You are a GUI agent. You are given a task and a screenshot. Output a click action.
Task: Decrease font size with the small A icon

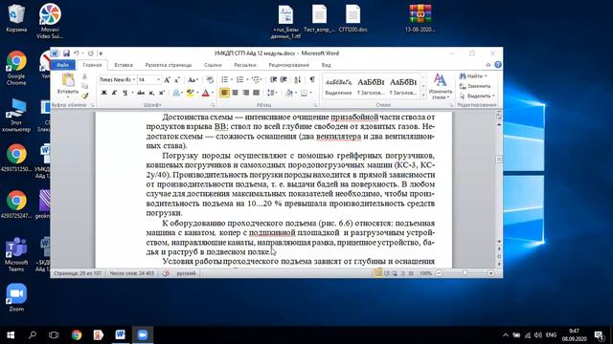[176, 80]
